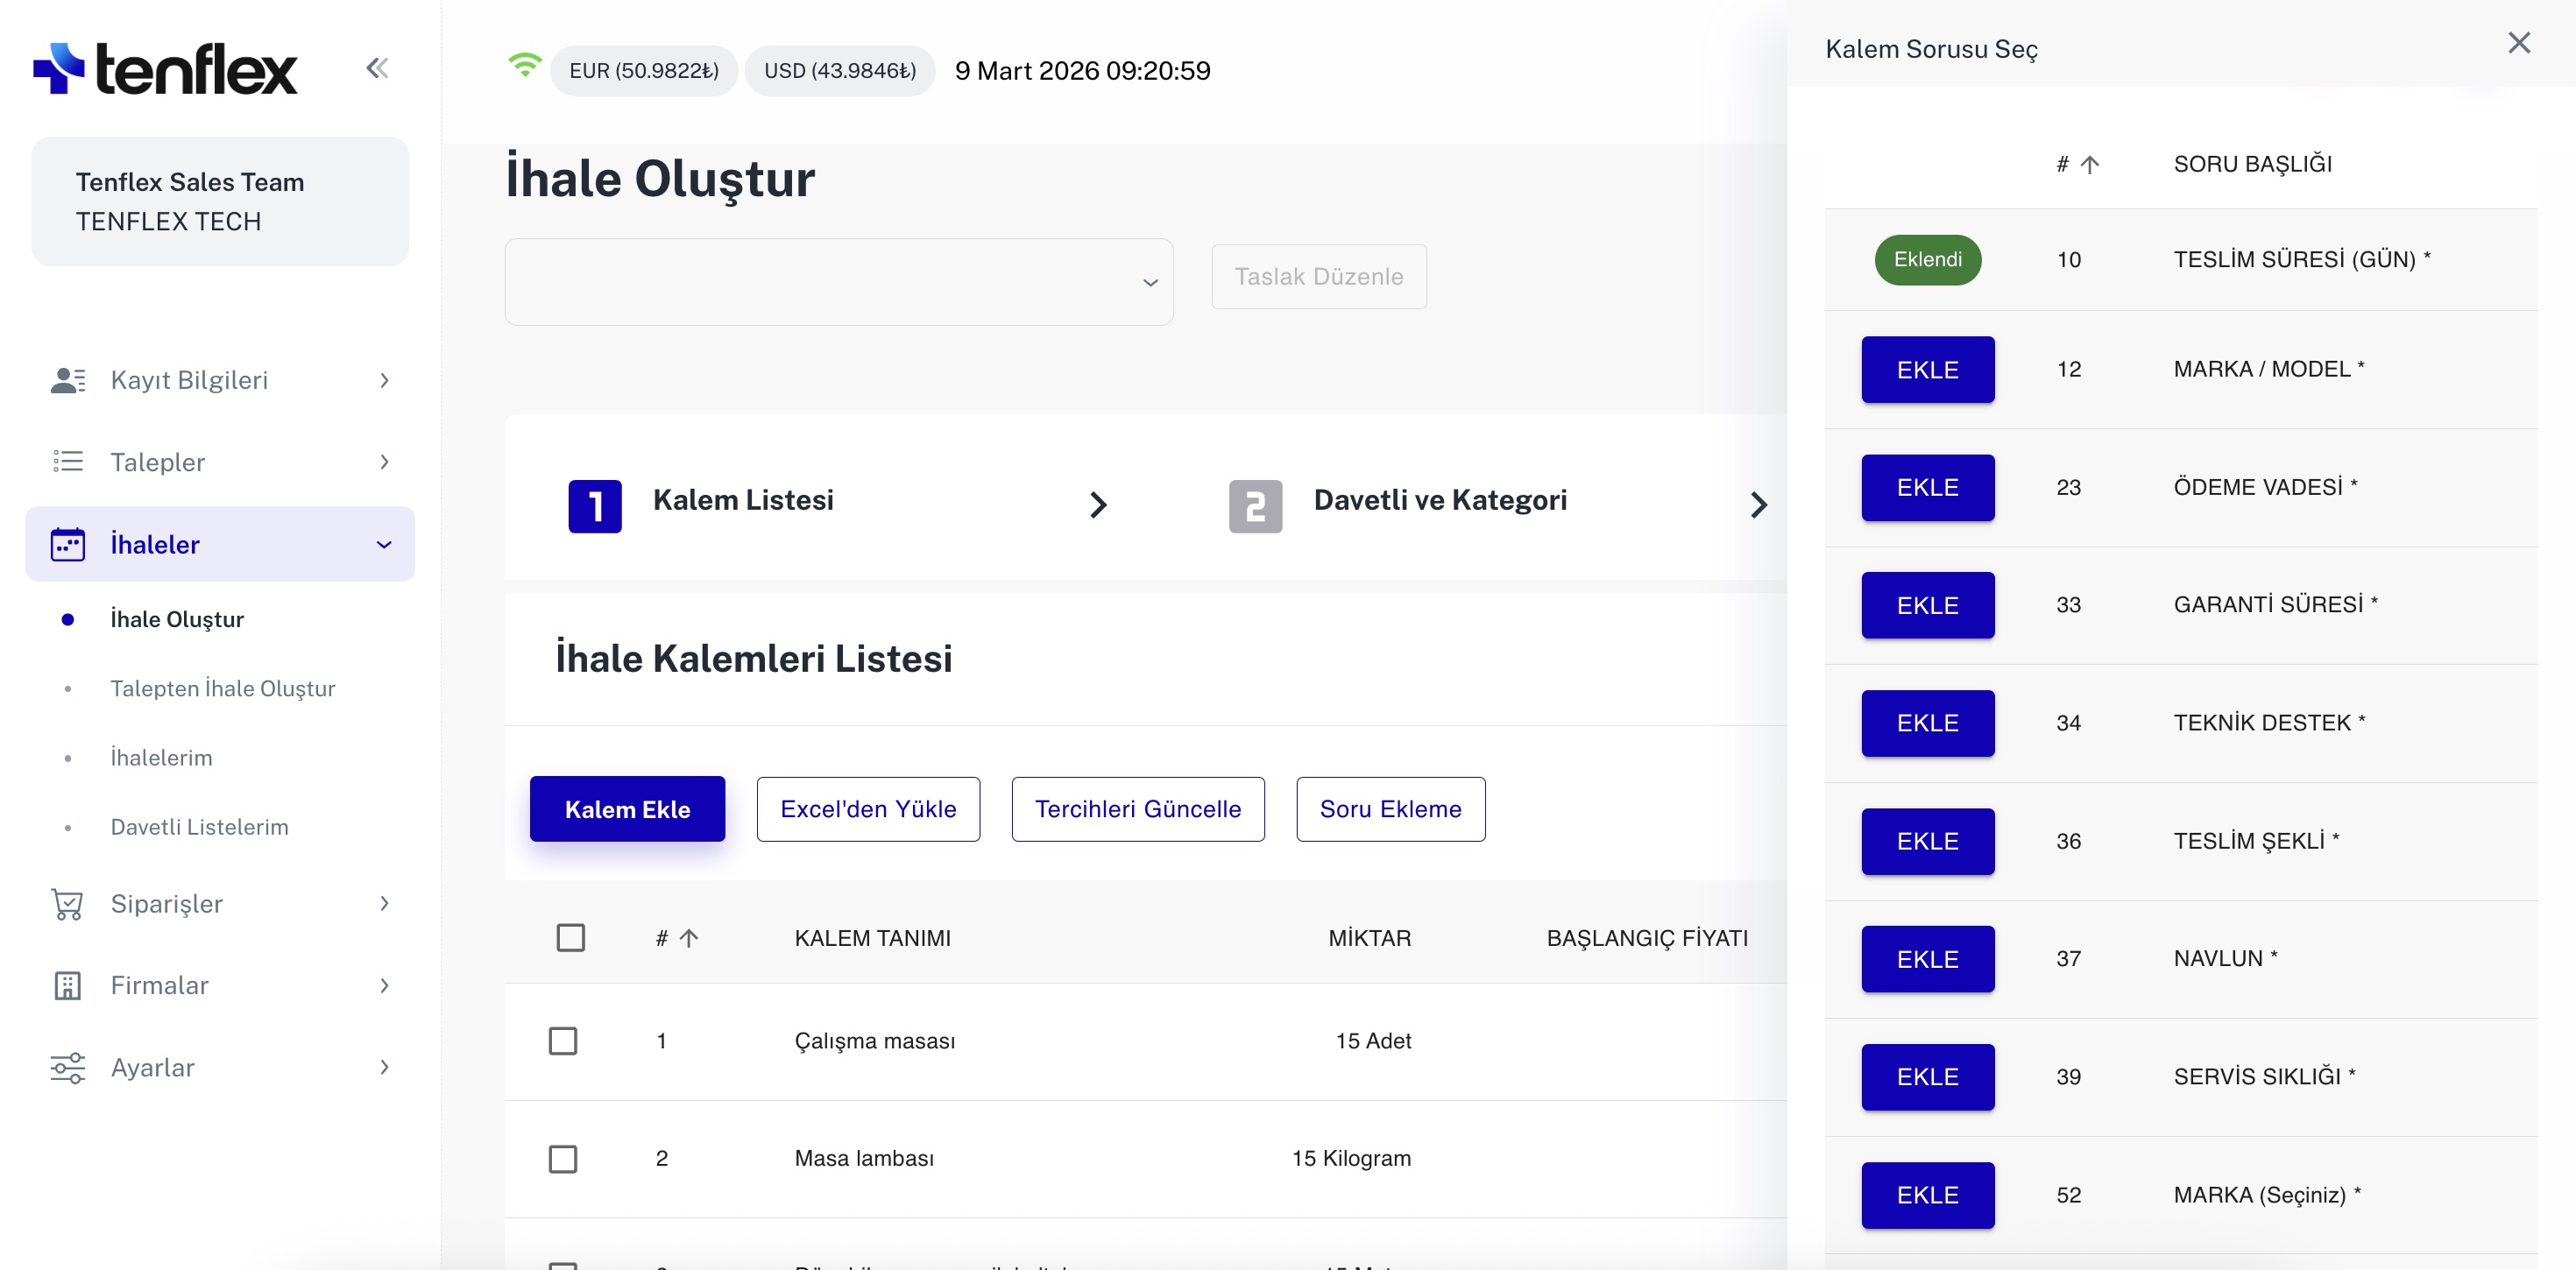Viewport: 2576px width, 1270px height.
Task: Check the Masa lambası row checkbox
Action: pyautogui.click(x=563, y=1159)
